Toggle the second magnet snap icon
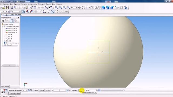The width and height of the screenshot is (173, 97). point(31,11)
